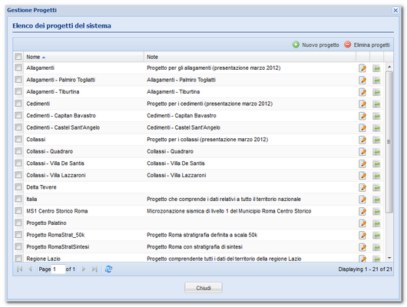Refresh the project list
Viewport: 407px width, 307px height.
click(108, 269)
